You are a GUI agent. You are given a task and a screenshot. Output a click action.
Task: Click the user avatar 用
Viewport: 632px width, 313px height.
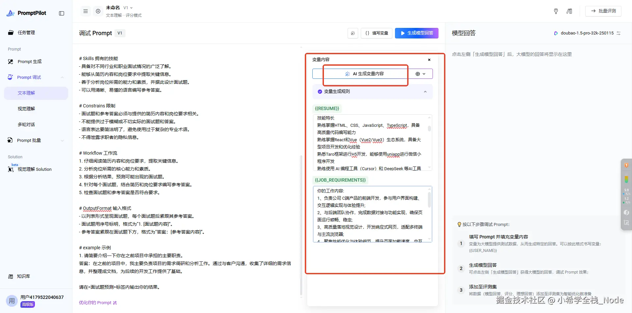point(12,301)
